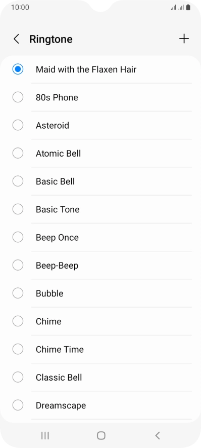201x448 pixels.
Task: Tap Chime Time ringtone entry
Action: [102, 349]
